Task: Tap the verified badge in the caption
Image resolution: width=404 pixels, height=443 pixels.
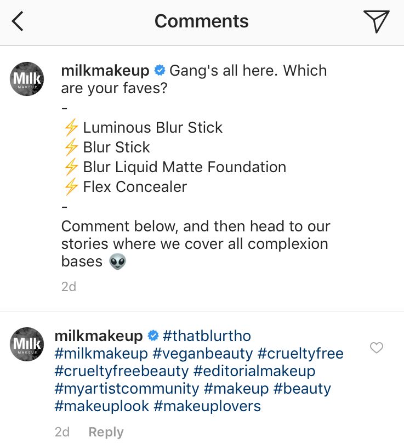Action: (160, 71)
